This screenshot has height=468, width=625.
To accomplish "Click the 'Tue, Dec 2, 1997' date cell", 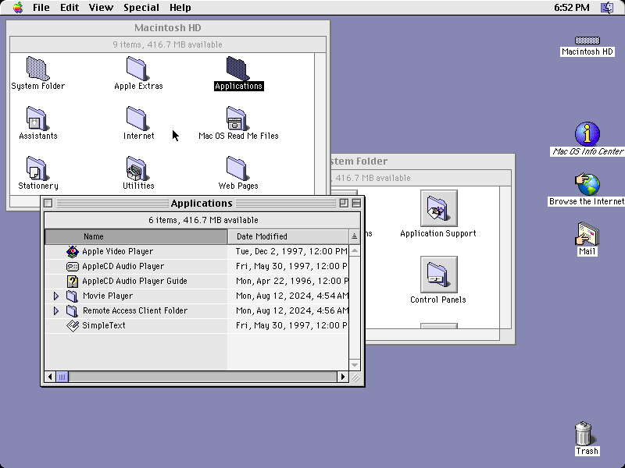I will (291, 251).
